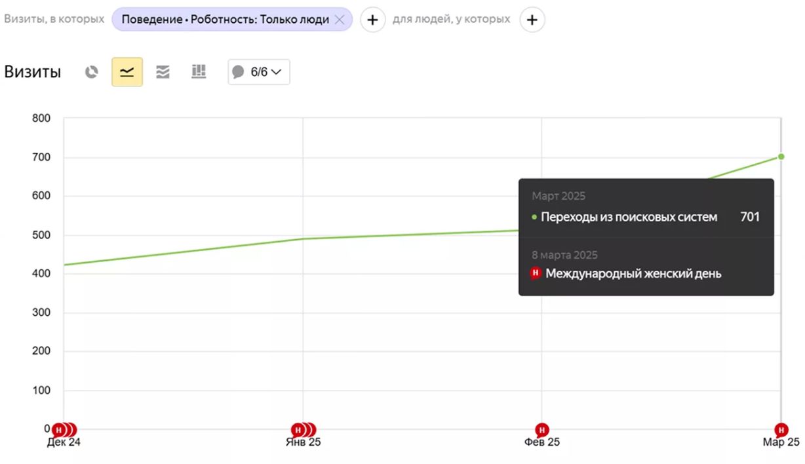The width and height of the screenshot is (805, 464).
Task: Switch to stacked area chart view
Action: pos(163,72)
